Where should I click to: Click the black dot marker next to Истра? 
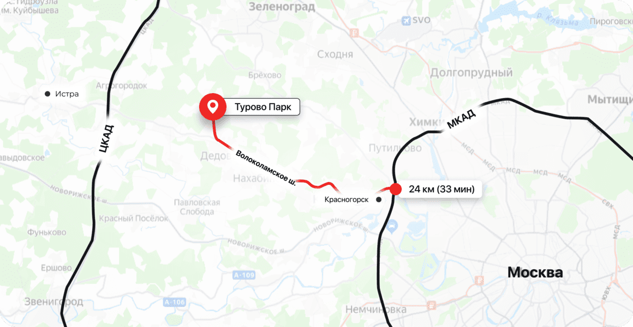pyautogui.click(x=47, y=94)
